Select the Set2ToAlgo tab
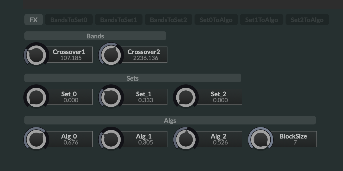 click(307, 20)
